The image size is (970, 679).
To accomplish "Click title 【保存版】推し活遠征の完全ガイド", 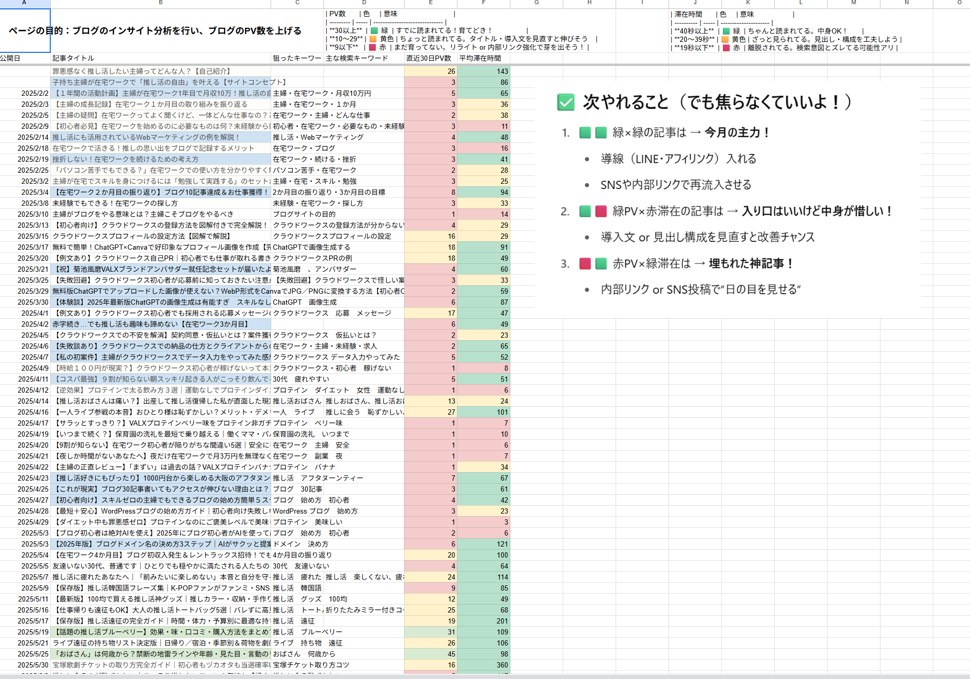I will pos(161,621).
